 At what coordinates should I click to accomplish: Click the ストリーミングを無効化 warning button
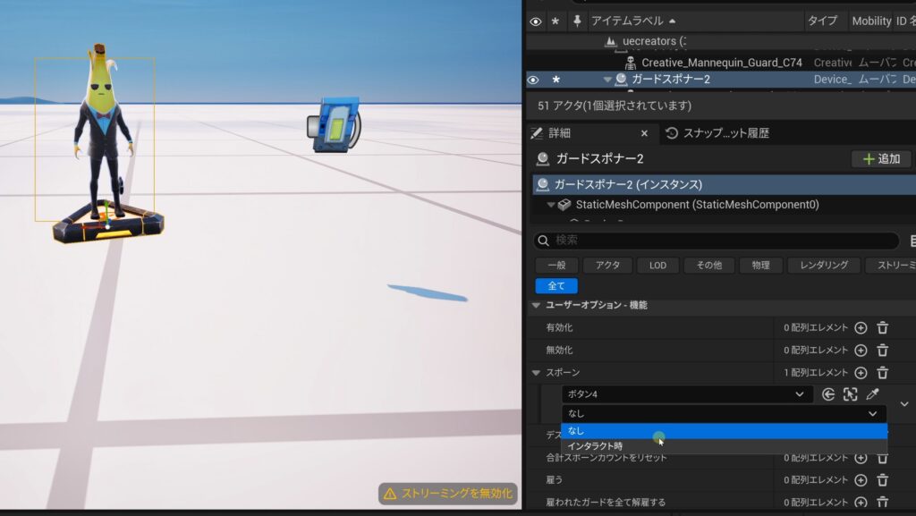click(447, 494)
